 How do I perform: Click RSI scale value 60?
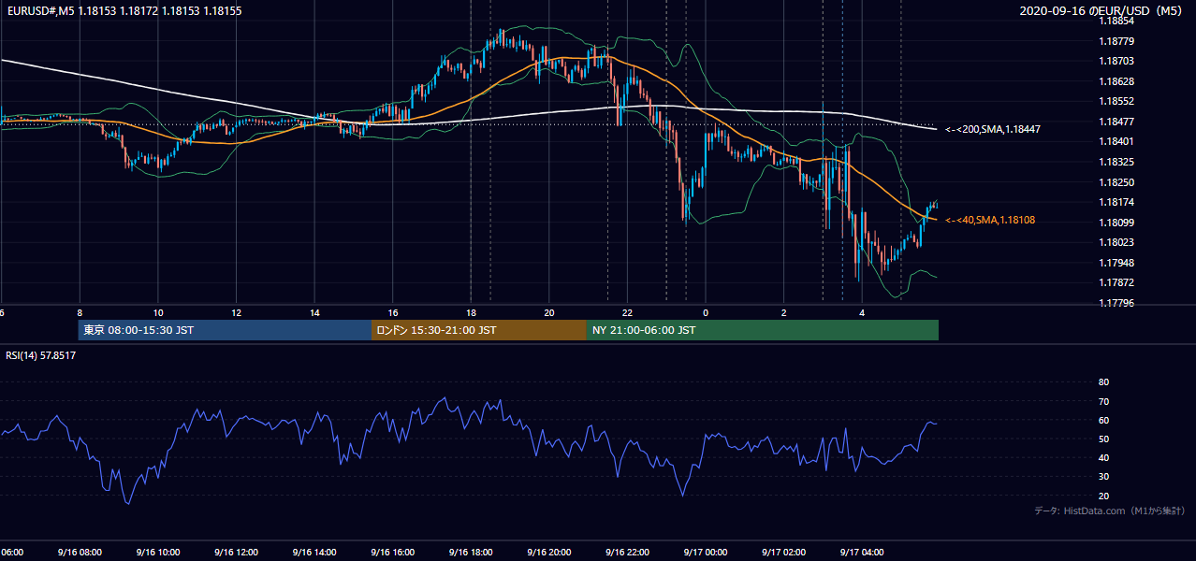1103,420
